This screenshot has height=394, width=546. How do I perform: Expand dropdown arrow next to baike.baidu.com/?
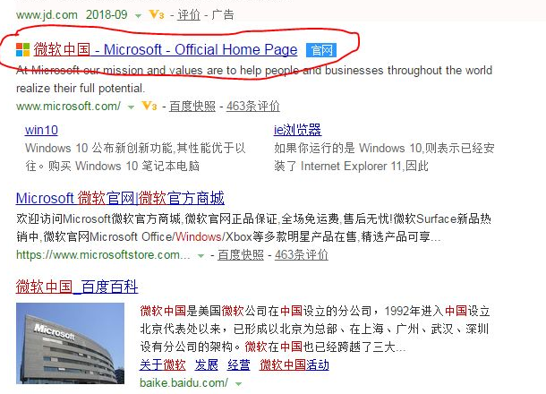[x=238, y=384]
